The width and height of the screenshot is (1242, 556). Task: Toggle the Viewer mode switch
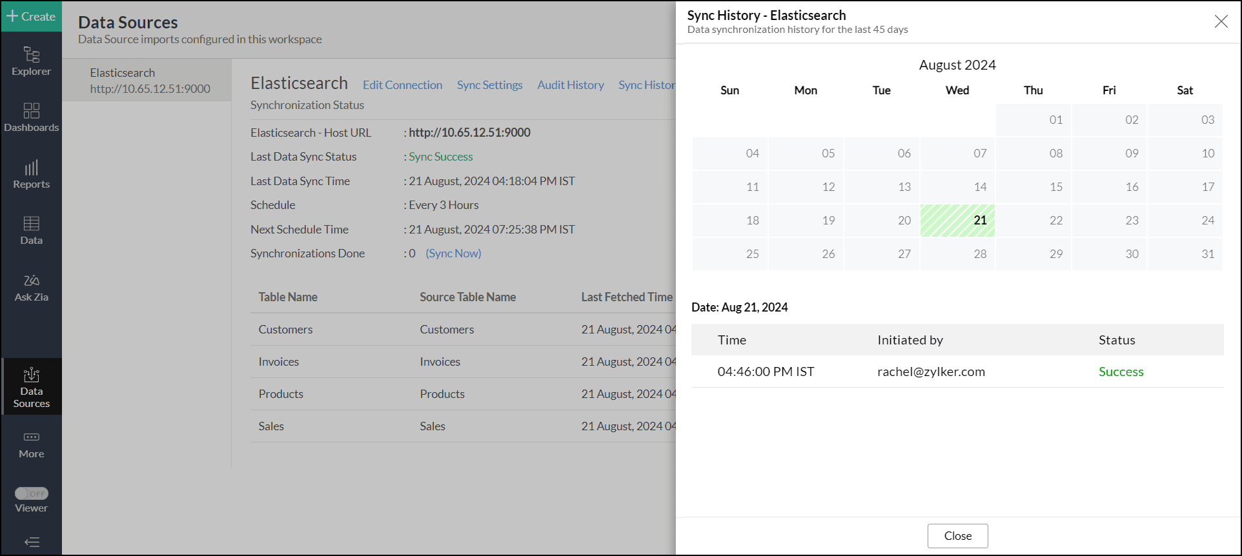(31, 493)
